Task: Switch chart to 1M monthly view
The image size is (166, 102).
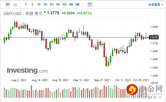Action: pos(77,5)
